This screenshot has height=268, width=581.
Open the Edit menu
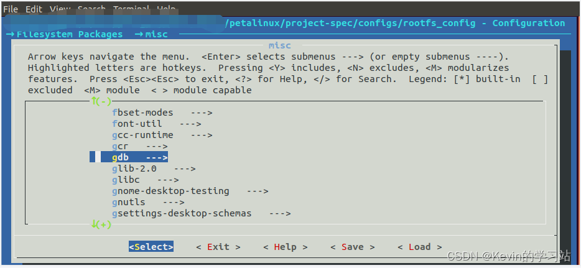coord(34,9)
